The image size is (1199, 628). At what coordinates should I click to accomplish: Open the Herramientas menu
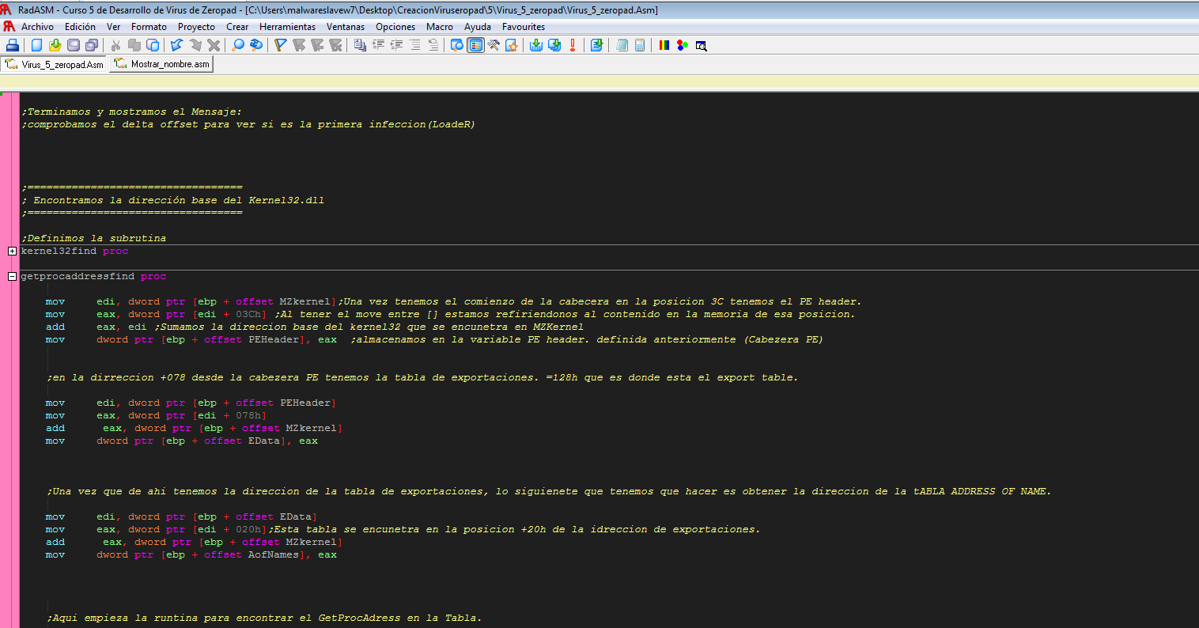coord(287,27)
